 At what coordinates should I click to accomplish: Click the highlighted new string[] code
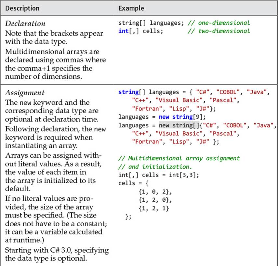click(179, 125)
